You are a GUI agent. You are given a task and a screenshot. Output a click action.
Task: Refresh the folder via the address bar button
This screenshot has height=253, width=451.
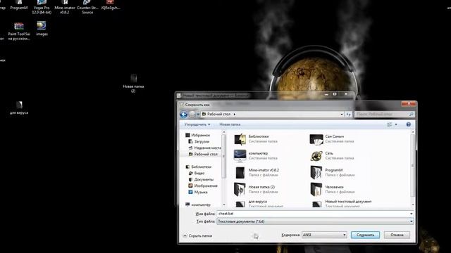(348, 114)
